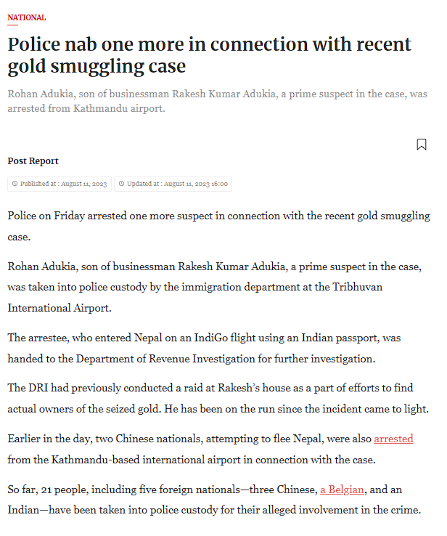Bookmark this article with the bookmark icon

[x=422, y=145]
